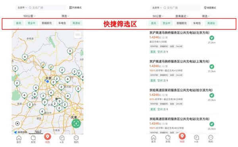Image resolution: width=238 pixels, height=147 pixels.
Task: Open the e友 tab on the map screen
Action: pos(62,139)
